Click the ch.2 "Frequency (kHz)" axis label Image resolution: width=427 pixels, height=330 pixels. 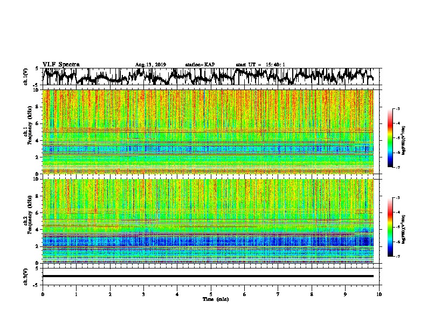[30, 215]
